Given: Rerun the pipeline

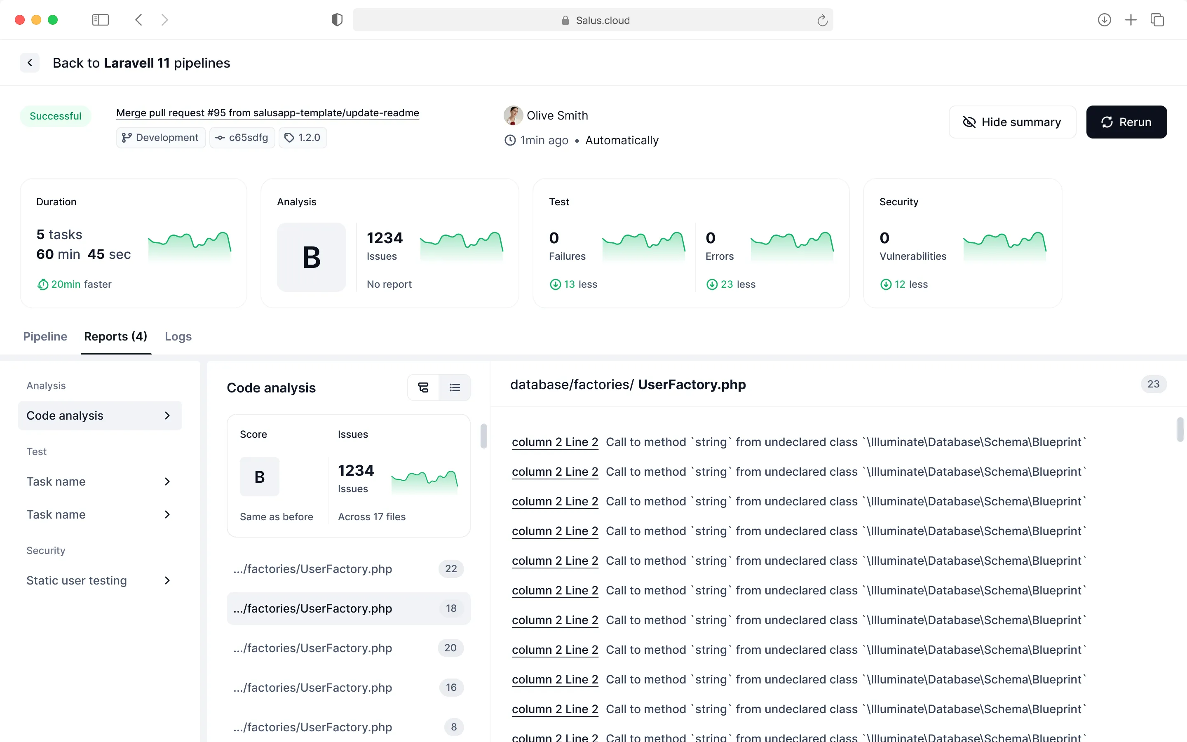Looking at the screenshot, I should click(1126, 122).
